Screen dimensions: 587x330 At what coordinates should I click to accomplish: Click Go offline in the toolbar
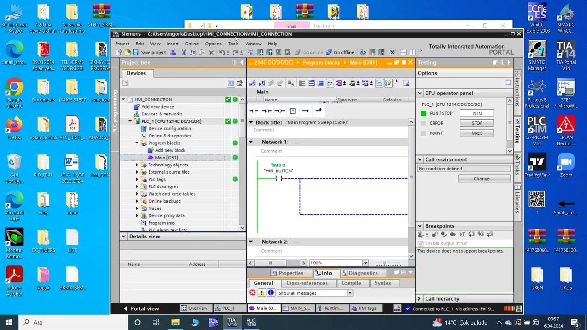340,52
